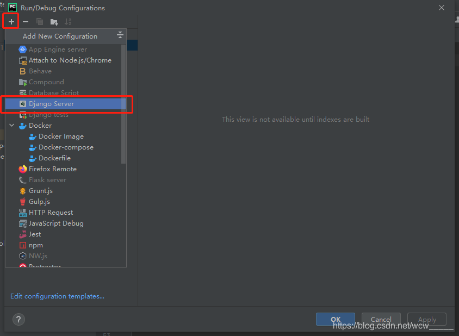Click the configuration list scrollbar

tap(123, 104)
